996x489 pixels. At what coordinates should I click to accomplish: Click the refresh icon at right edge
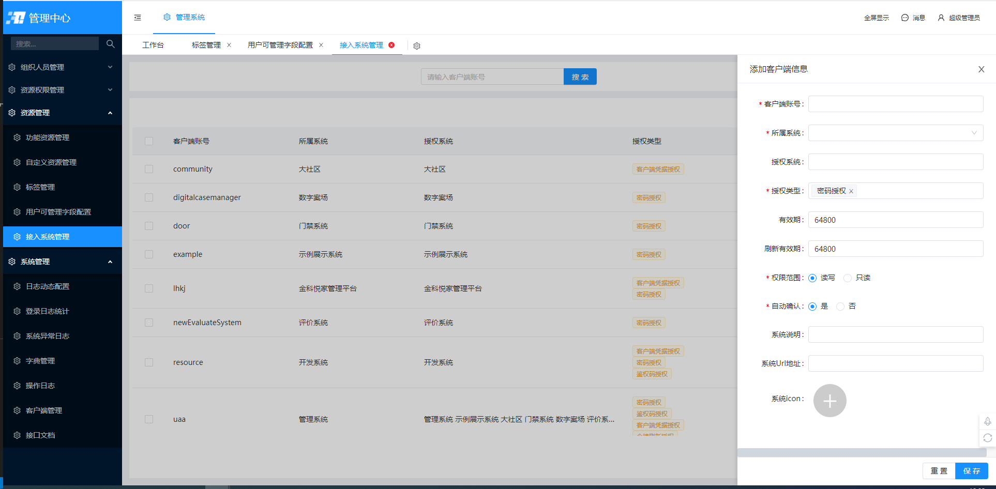click(x=987, y=438)
